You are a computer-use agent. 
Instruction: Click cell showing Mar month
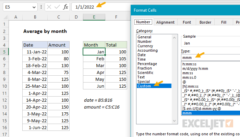(x=94, y=66)
